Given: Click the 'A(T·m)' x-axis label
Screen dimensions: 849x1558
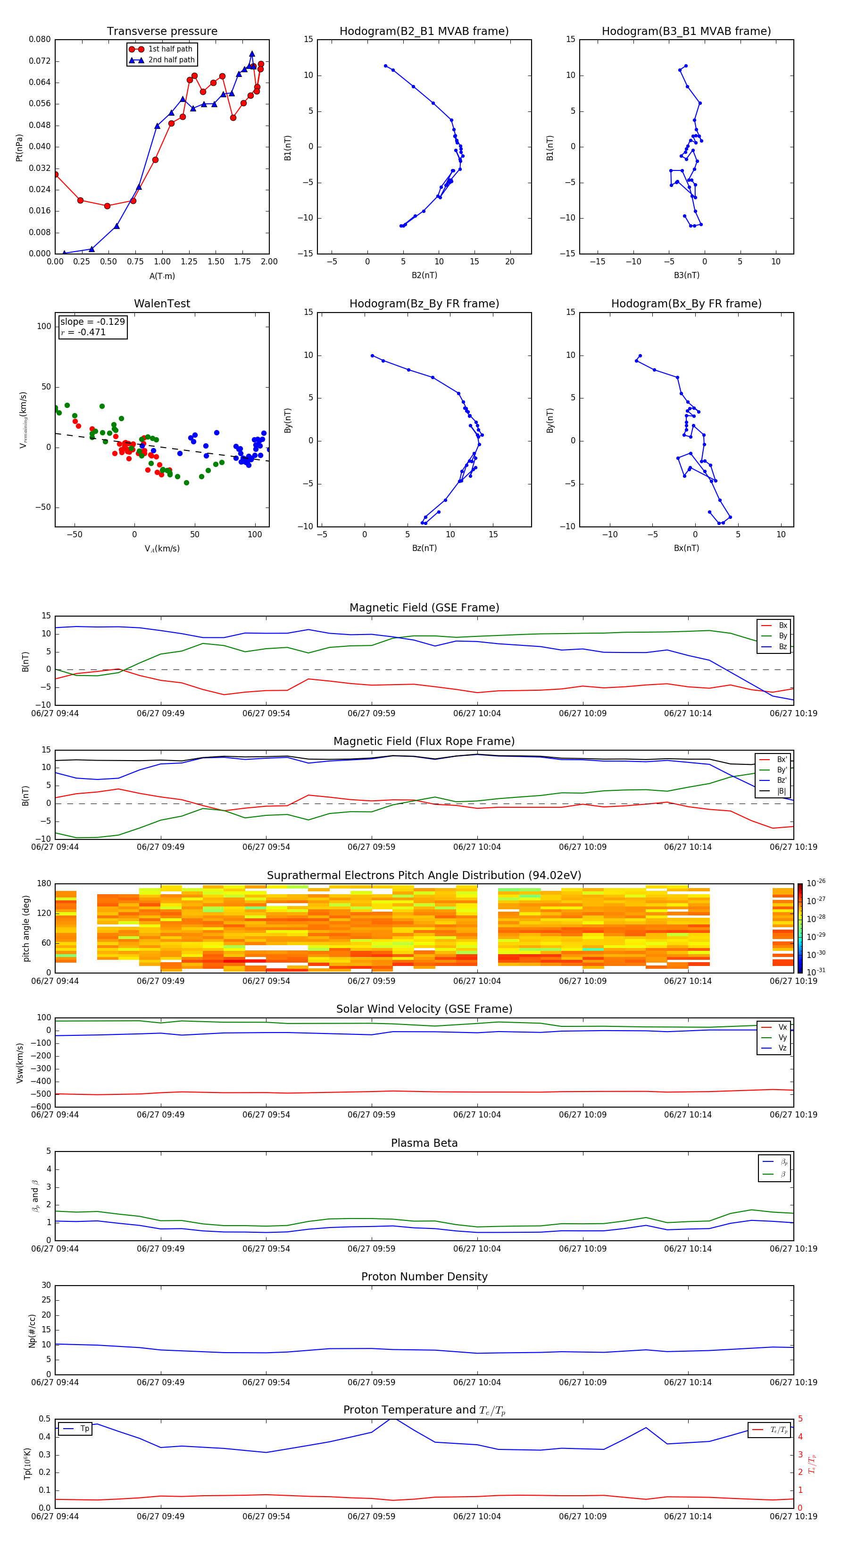Looking at the screenshot, I should pyautogui.click(x=162, y=276).
